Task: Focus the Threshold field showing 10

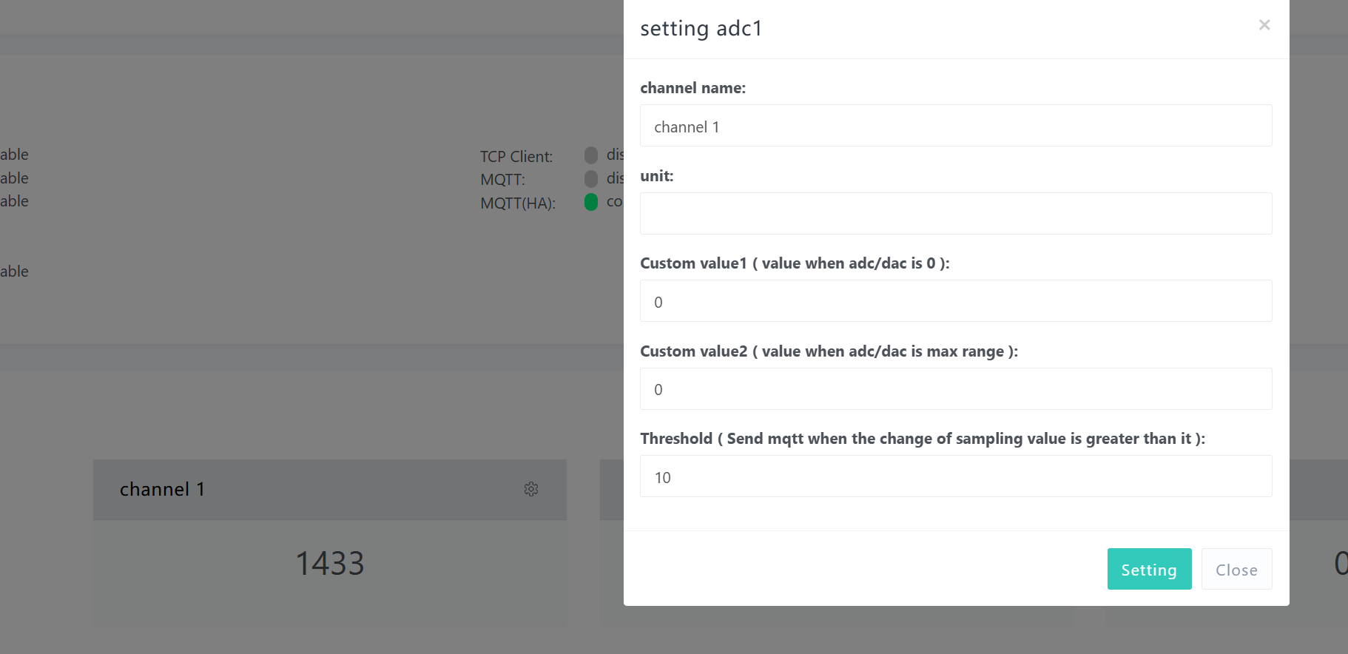Action: coord(955,476)
